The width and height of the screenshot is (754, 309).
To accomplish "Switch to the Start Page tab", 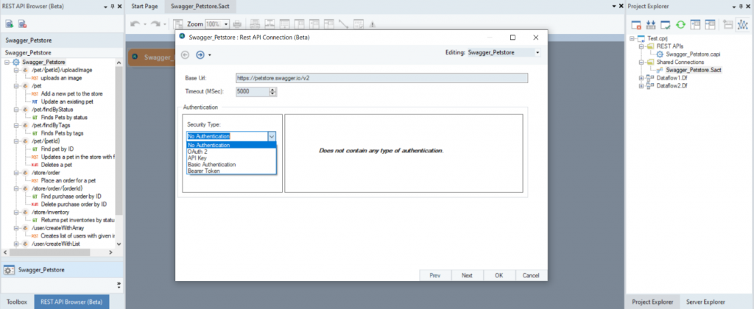I will (x=144, y=6).
